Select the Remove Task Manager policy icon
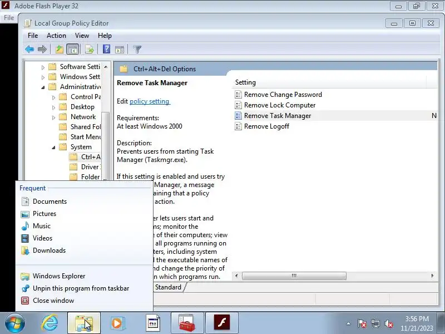 pyautogui.click(x=239, y=116)
